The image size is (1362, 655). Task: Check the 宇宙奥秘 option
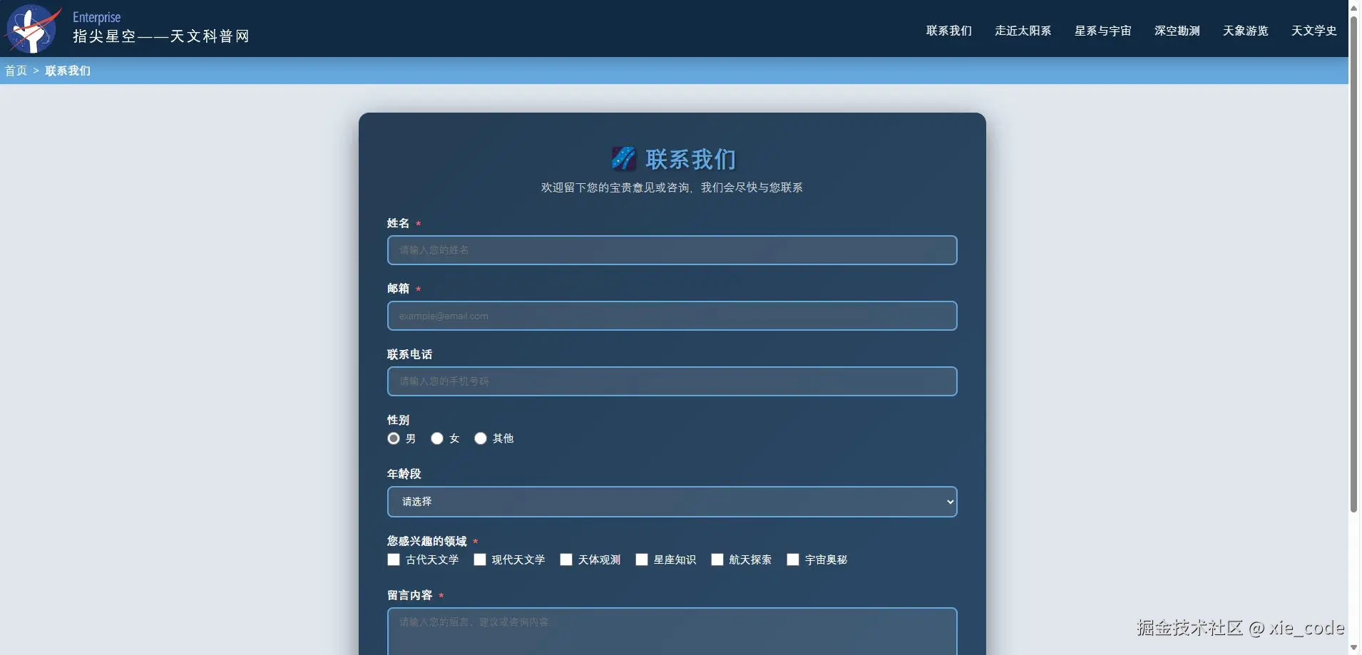click(x=792, y=559)
